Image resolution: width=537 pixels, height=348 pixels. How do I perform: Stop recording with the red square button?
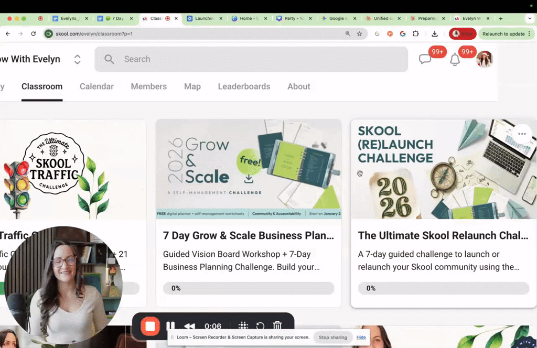[150, 325]
